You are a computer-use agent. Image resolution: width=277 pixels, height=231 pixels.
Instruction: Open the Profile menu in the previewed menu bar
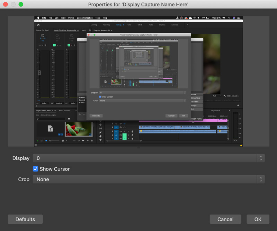click(71, 18)
